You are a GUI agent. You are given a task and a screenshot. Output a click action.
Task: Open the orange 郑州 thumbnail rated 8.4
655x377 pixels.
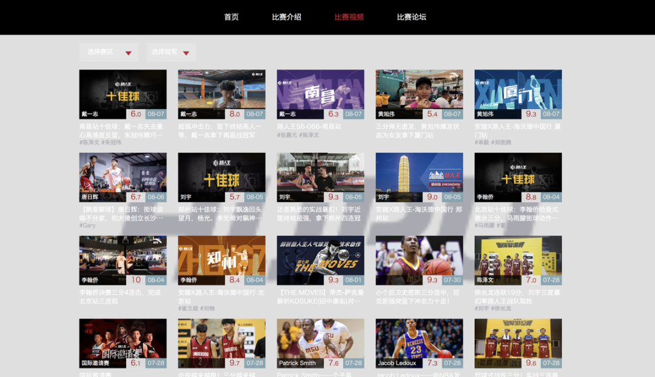221,260
